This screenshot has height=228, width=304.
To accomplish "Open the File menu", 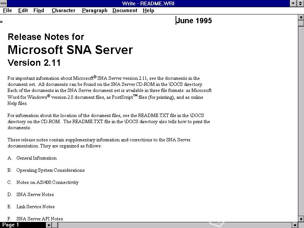I will (x=7, y=11).
